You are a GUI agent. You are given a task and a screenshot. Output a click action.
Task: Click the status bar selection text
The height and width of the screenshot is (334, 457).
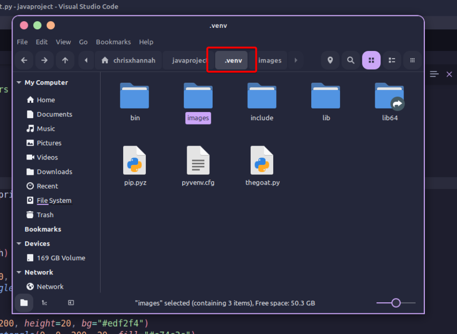point(225,303)
